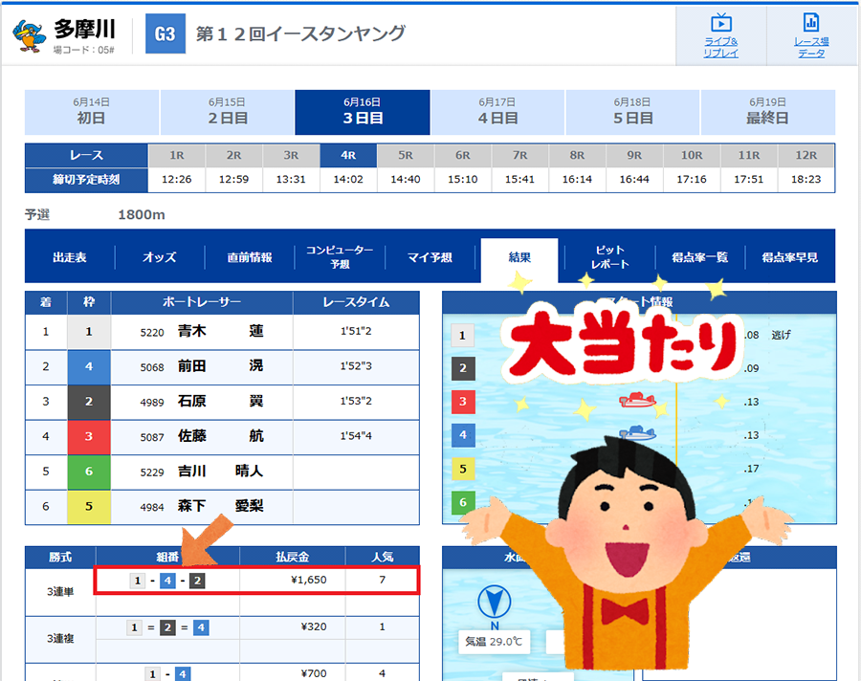This screenshot has width=861, height=681.
Task: Switch to race 7R
Action: coord(520,155)
